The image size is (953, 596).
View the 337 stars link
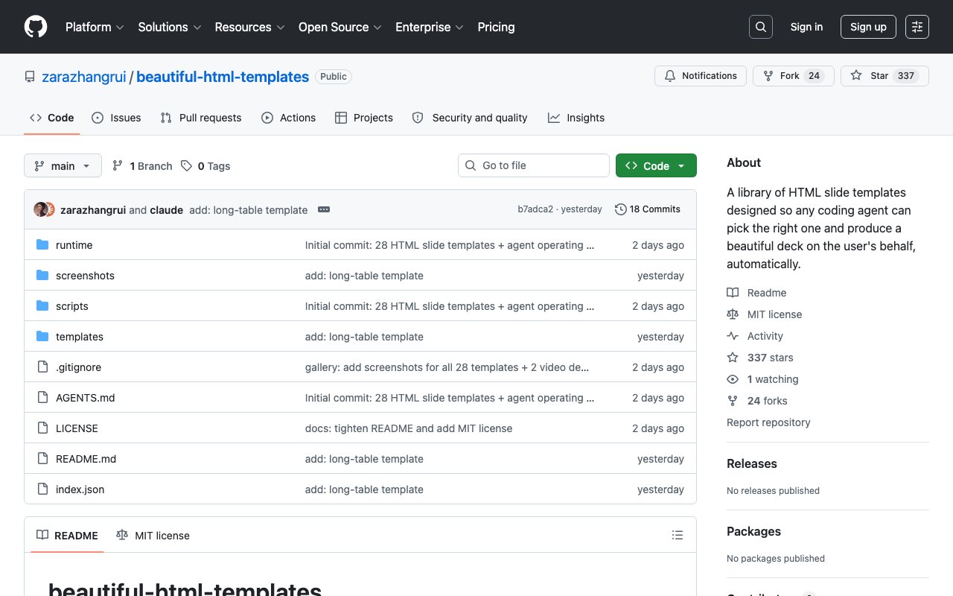coord(760,358)
